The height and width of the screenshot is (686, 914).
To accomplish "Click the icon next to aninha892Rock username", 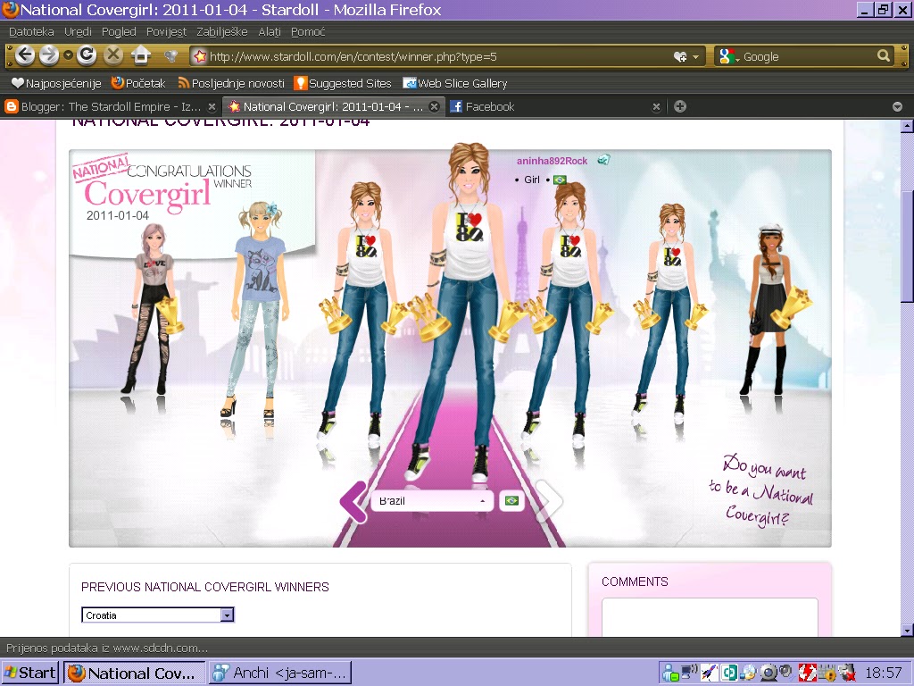I will coord(604,160).
